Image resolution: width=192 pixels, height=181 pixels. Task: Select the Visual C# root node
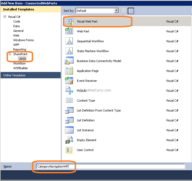pos(14,17)
